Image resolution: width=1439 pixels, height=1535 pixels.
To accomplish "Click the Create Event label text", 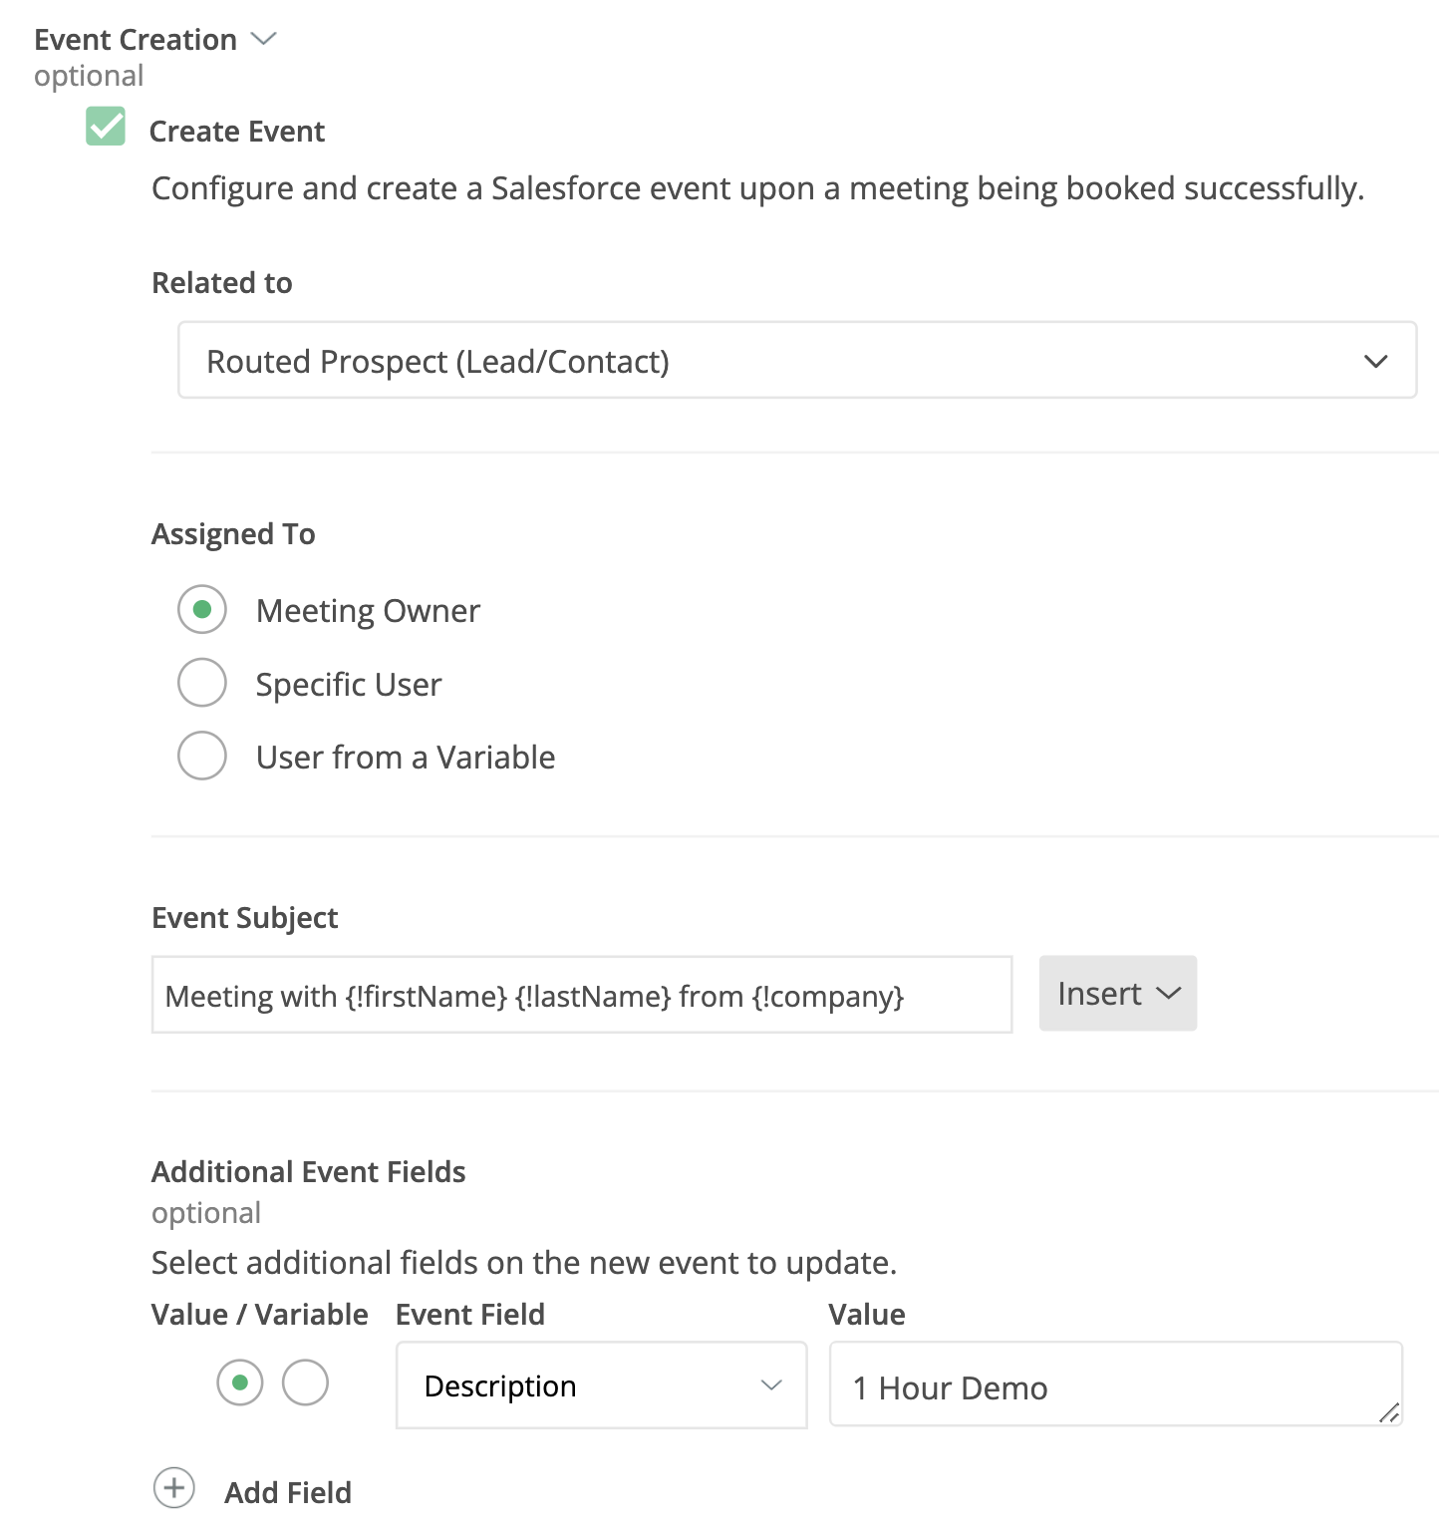I will point(237,132).
